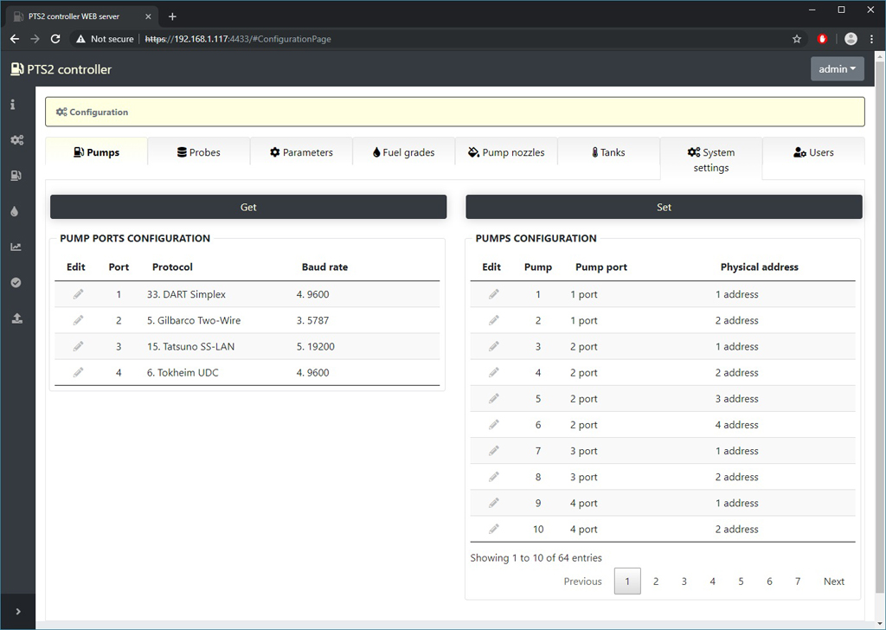Click the upload icon in sidebar
The width and height of the screenshot is (886, 630).
coord(16,318)
